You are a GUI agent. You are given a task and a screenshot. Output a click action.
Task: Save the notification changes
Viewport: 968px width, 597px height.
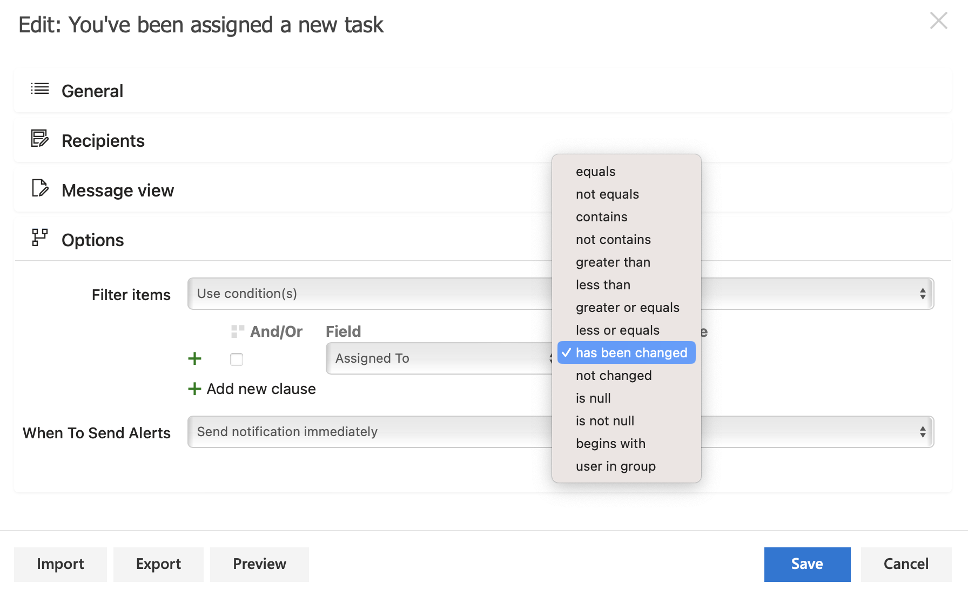[806, 564]
